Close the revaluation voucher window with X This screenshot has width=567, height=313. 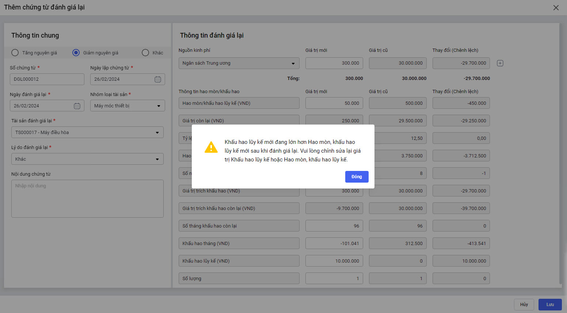coord(556,8)
